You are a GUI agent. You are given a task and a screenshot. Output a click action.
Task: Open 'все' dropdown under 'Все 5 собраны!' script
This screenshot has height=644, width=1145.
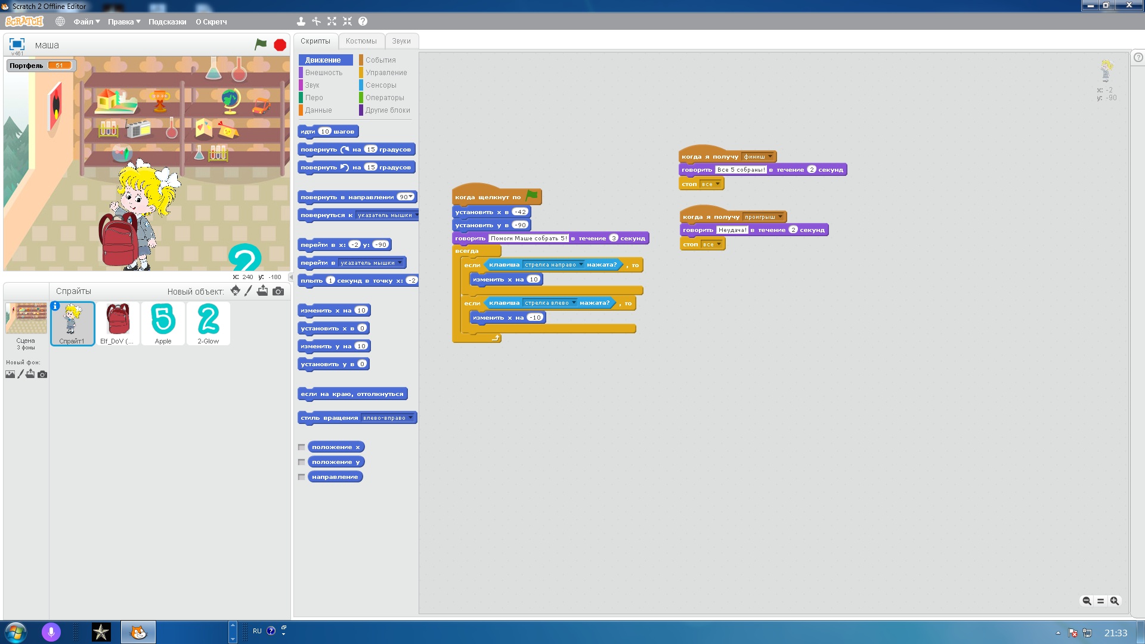(717, 184)
